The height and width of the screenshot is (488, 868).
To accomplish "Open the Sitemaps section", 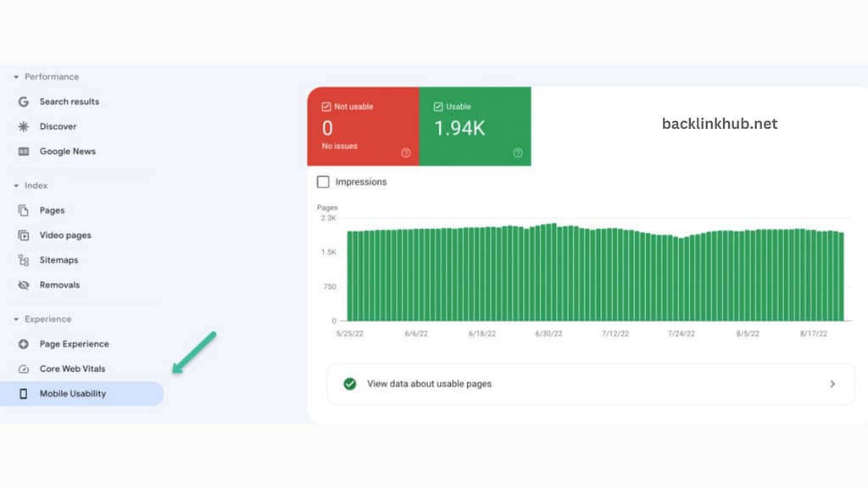I will click(59, 260).
